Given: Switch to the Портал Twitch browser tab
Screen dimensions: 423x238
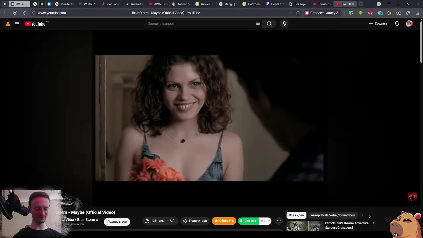Looking at the screenshot, I should (275, 4).
